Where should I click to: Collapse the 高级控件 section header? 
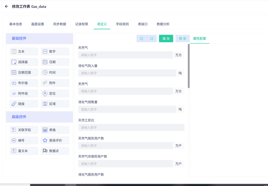click(39, 117)
